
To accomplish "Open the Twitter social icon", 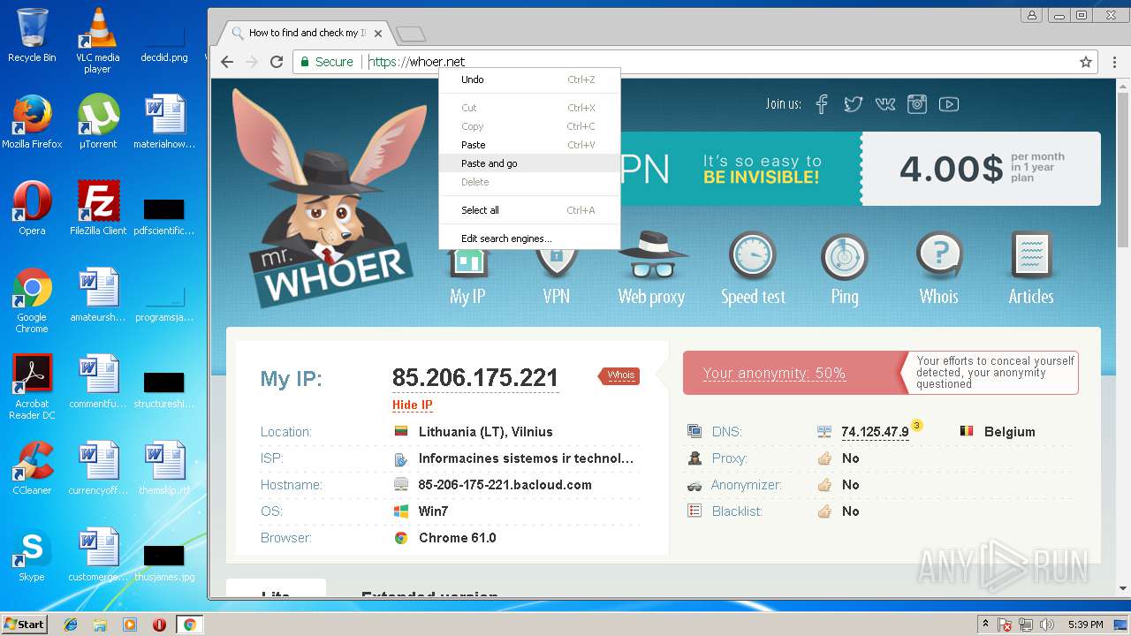I will click(853, 104).
